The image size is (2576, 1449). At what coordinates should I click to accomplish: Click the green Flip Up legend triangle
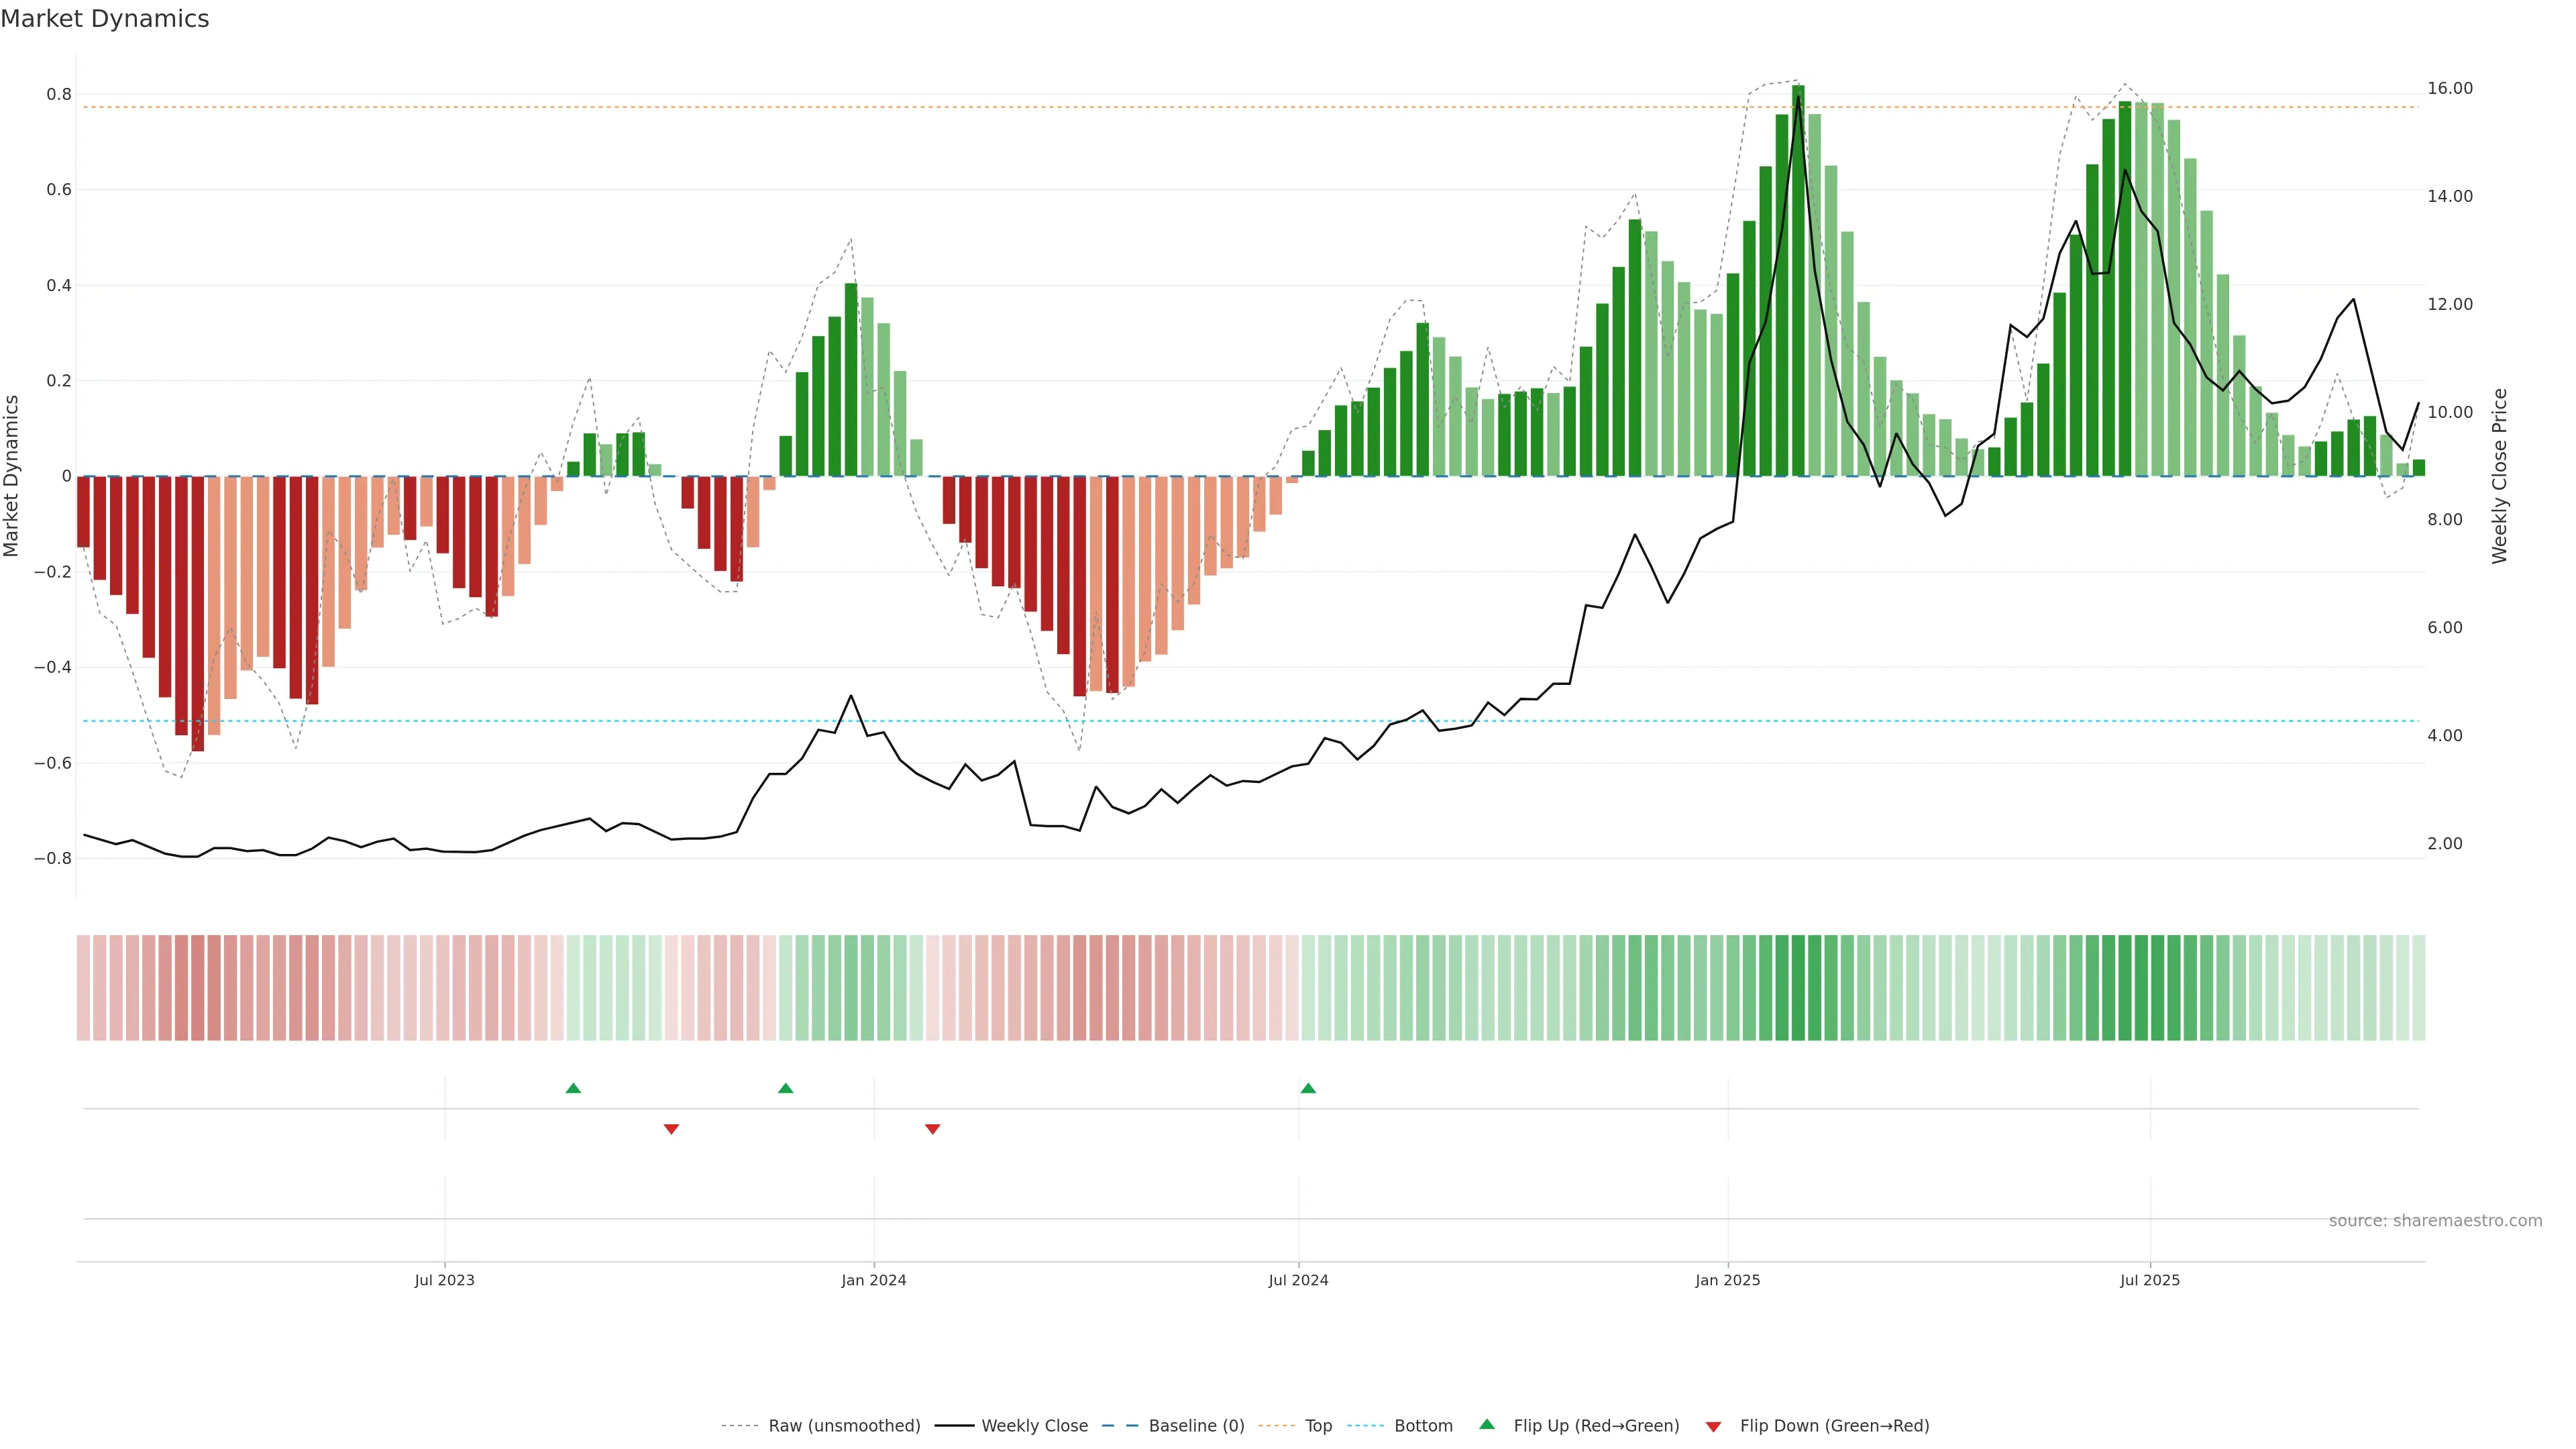click(1487, 1424)
